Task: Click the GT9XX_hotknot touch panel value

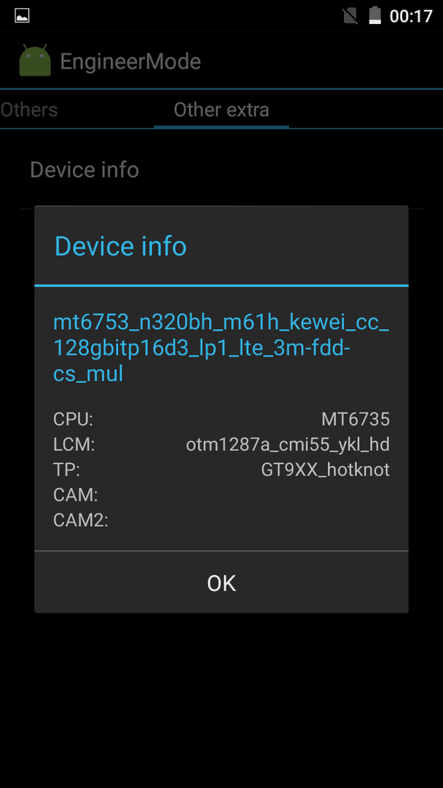Action: [326, 470]
